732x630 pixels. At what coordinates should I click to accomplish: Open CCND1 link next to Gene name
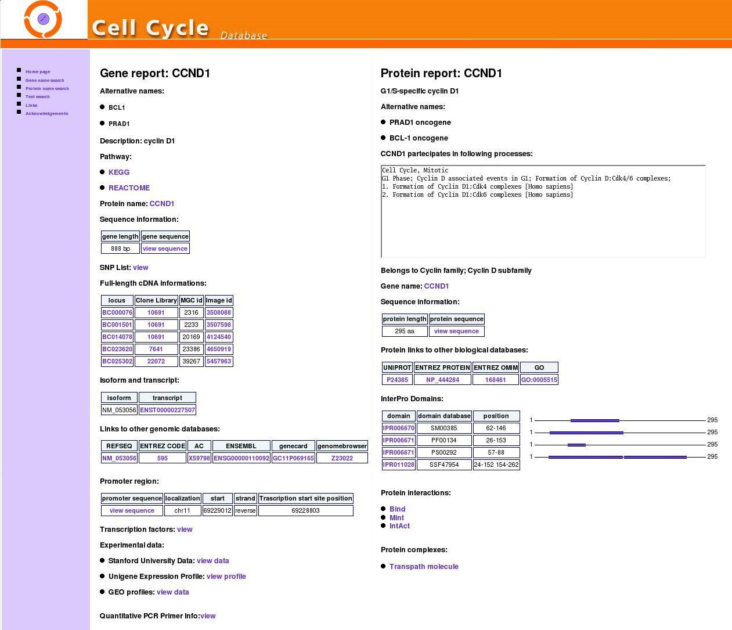437,286
